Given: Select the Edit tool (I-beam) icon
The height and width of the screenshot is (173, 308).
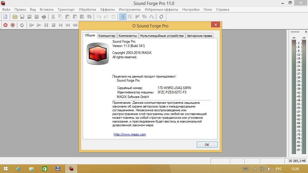Looking at the screenshot, I should tap(123, 17).
